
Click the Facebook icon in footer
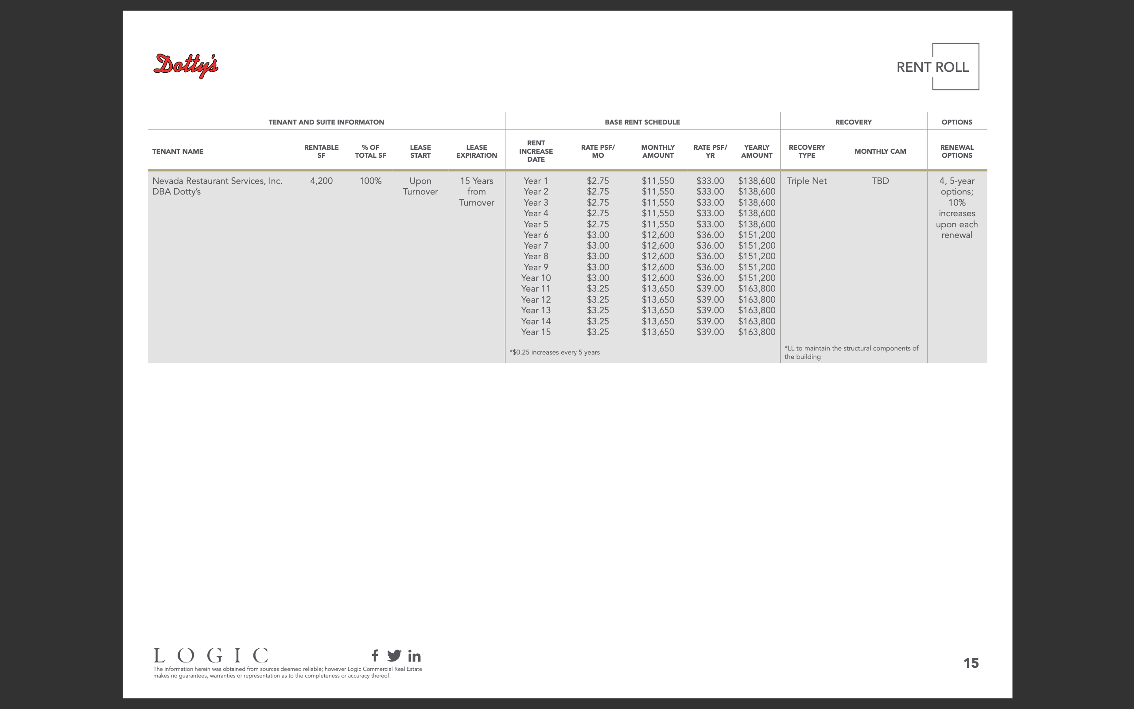click(x=375, y=655)
